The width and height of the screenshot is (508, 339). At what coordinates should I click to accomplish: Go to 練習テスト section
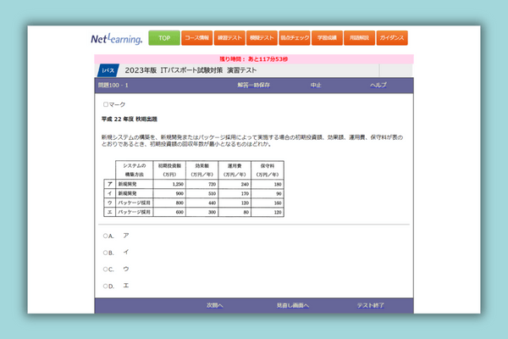click(229, 38)
